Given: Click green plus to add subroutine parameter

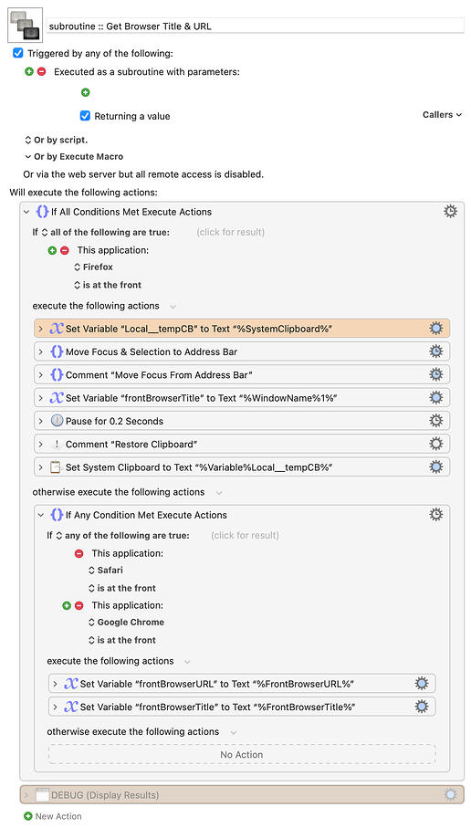Looking at the screenshot, I should point(86,92).
